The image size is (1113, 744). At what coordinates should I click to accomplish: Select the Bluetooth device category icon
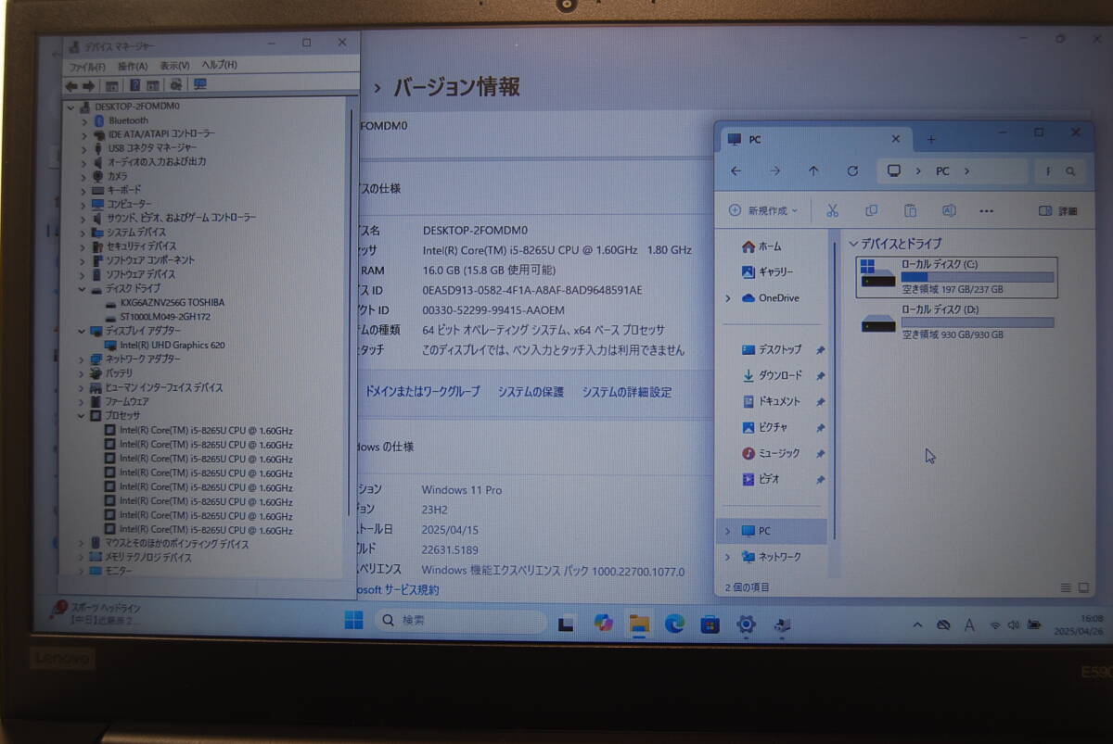point(97,120)
